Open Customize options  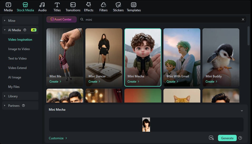(58, 138)
